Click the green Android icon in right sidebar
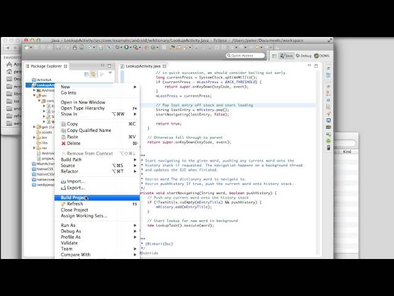The height and width of the screenshot is (296, 394). point(328,141)
